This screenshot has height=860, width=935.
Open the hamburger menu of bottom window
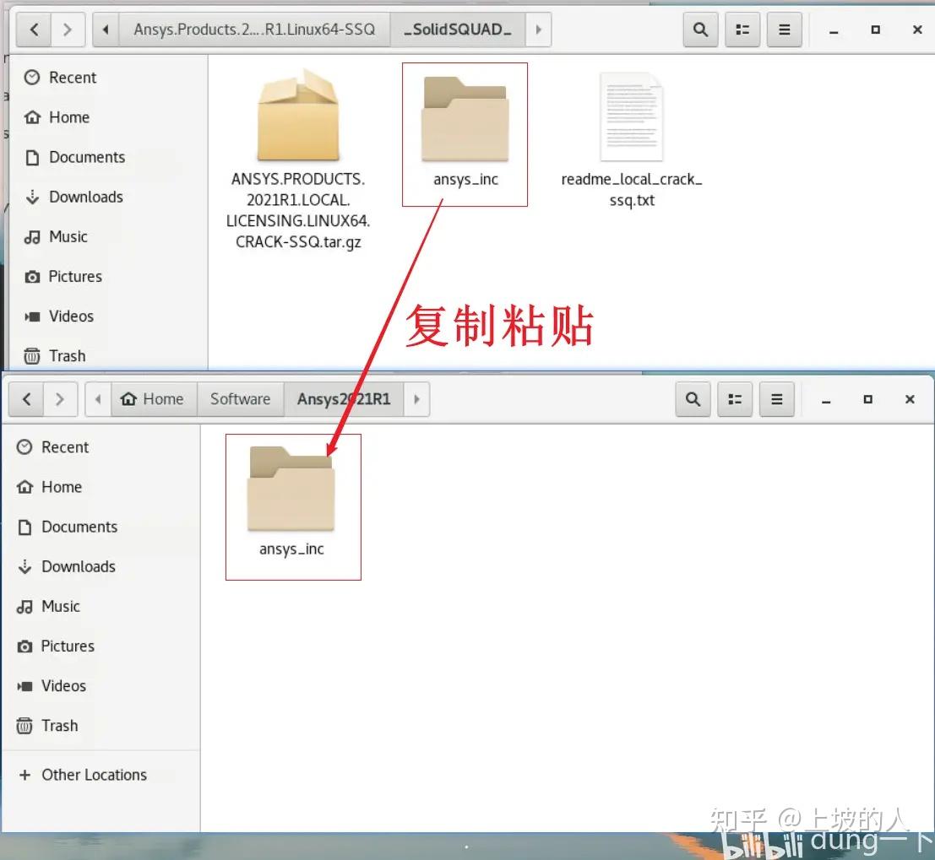pos(776,398)
